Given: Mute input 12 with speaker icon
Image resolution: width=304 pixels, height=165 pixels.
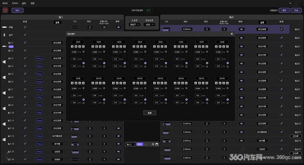Looking at the screenshot, I should [119, 128].
